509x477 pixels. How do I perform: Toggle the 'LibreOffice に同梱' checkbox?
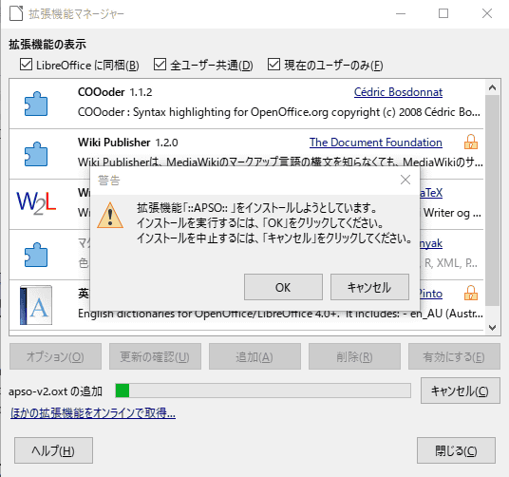(x=26, y=65)
